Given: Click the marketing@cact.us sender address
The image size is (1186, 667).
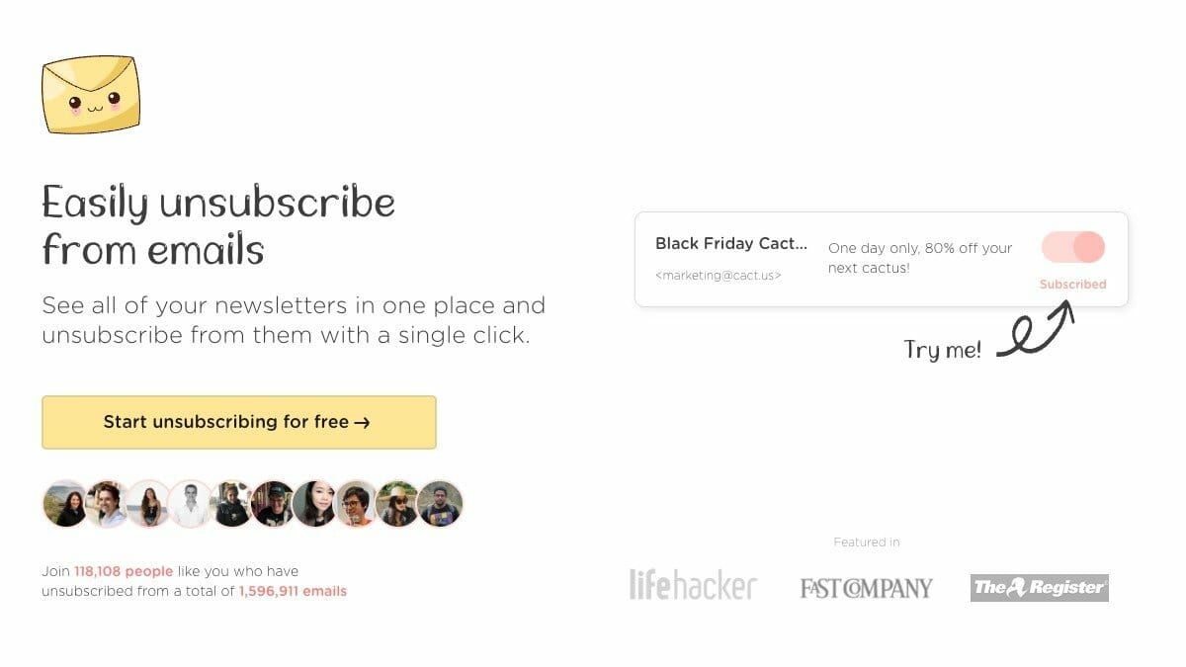Looking at the screenshot, I should [x=719, y=276].
